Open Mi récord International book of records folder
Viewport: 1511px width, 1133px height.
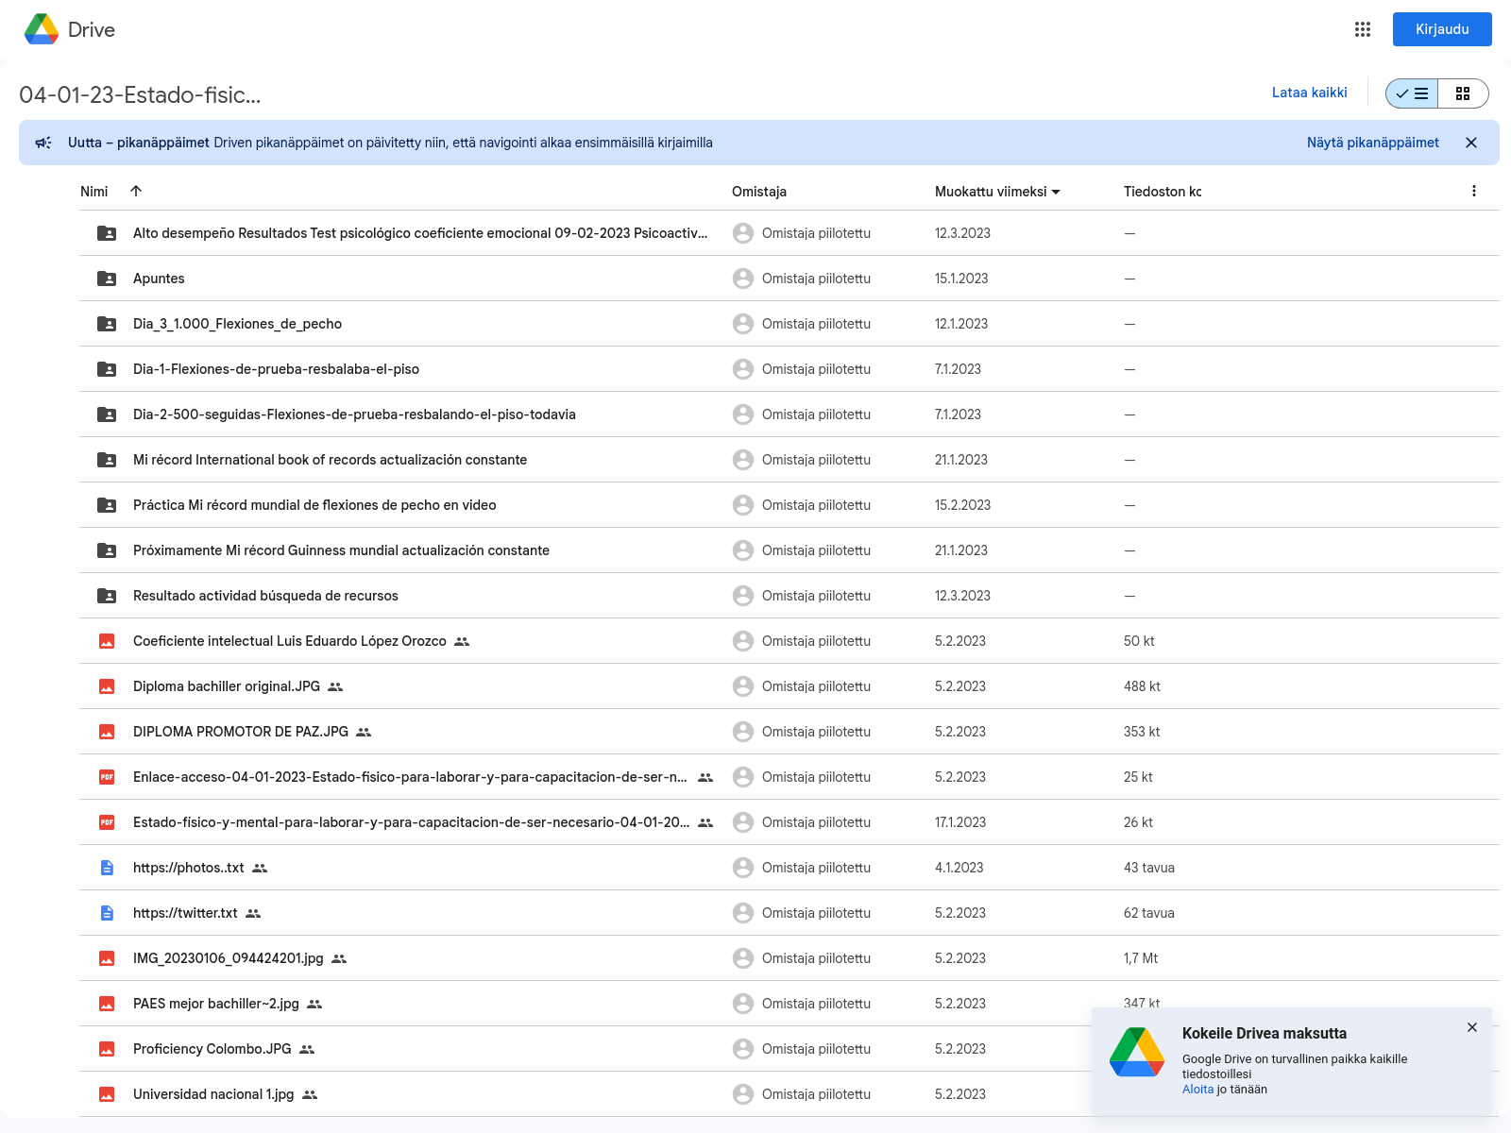[x=330, y=460]
